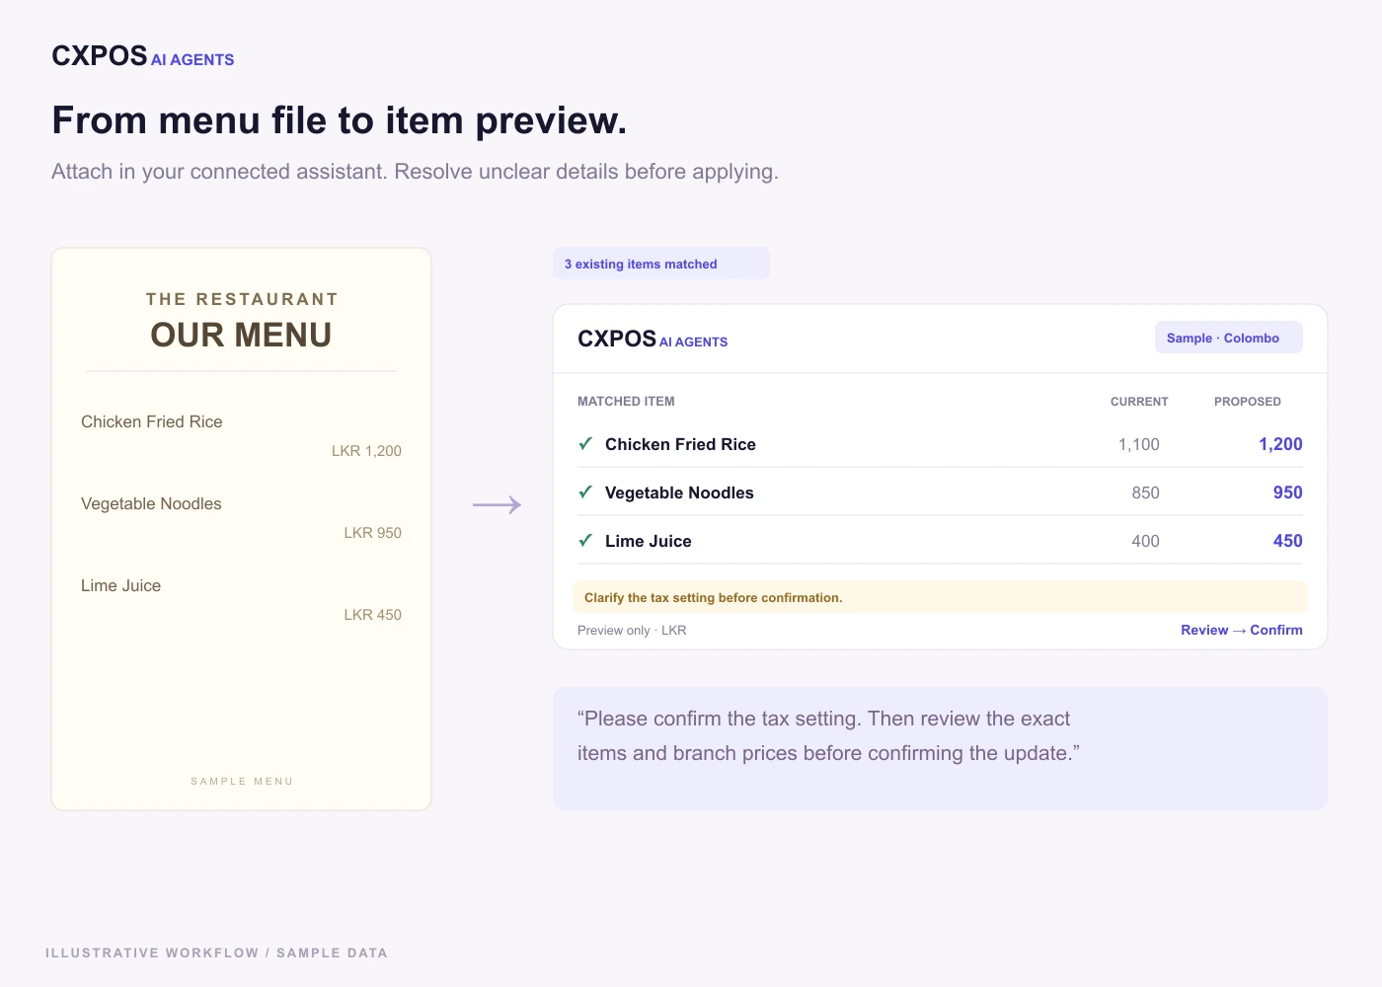1382x987 pixels.
Task: Click the Review → Confirm link
Action: 1242,630
